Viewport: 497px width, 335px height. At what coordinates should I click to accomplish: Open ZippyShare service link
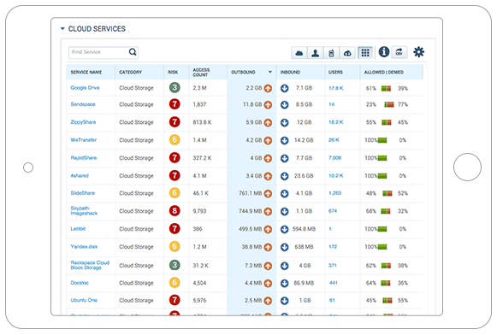[83, 122]
